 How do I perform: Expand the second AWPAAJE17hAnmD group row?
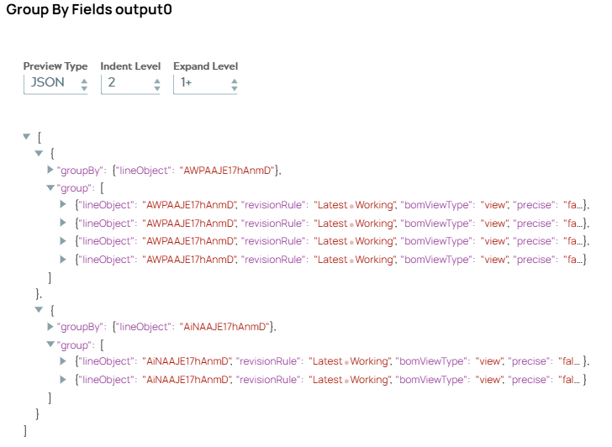63,223
